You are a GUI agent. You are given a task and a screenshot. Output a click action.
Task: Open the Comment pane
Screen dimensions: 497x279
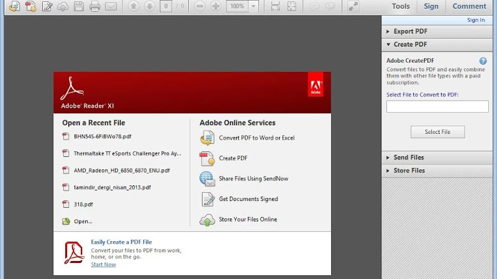pyautogui.click(x=469, y=6)
